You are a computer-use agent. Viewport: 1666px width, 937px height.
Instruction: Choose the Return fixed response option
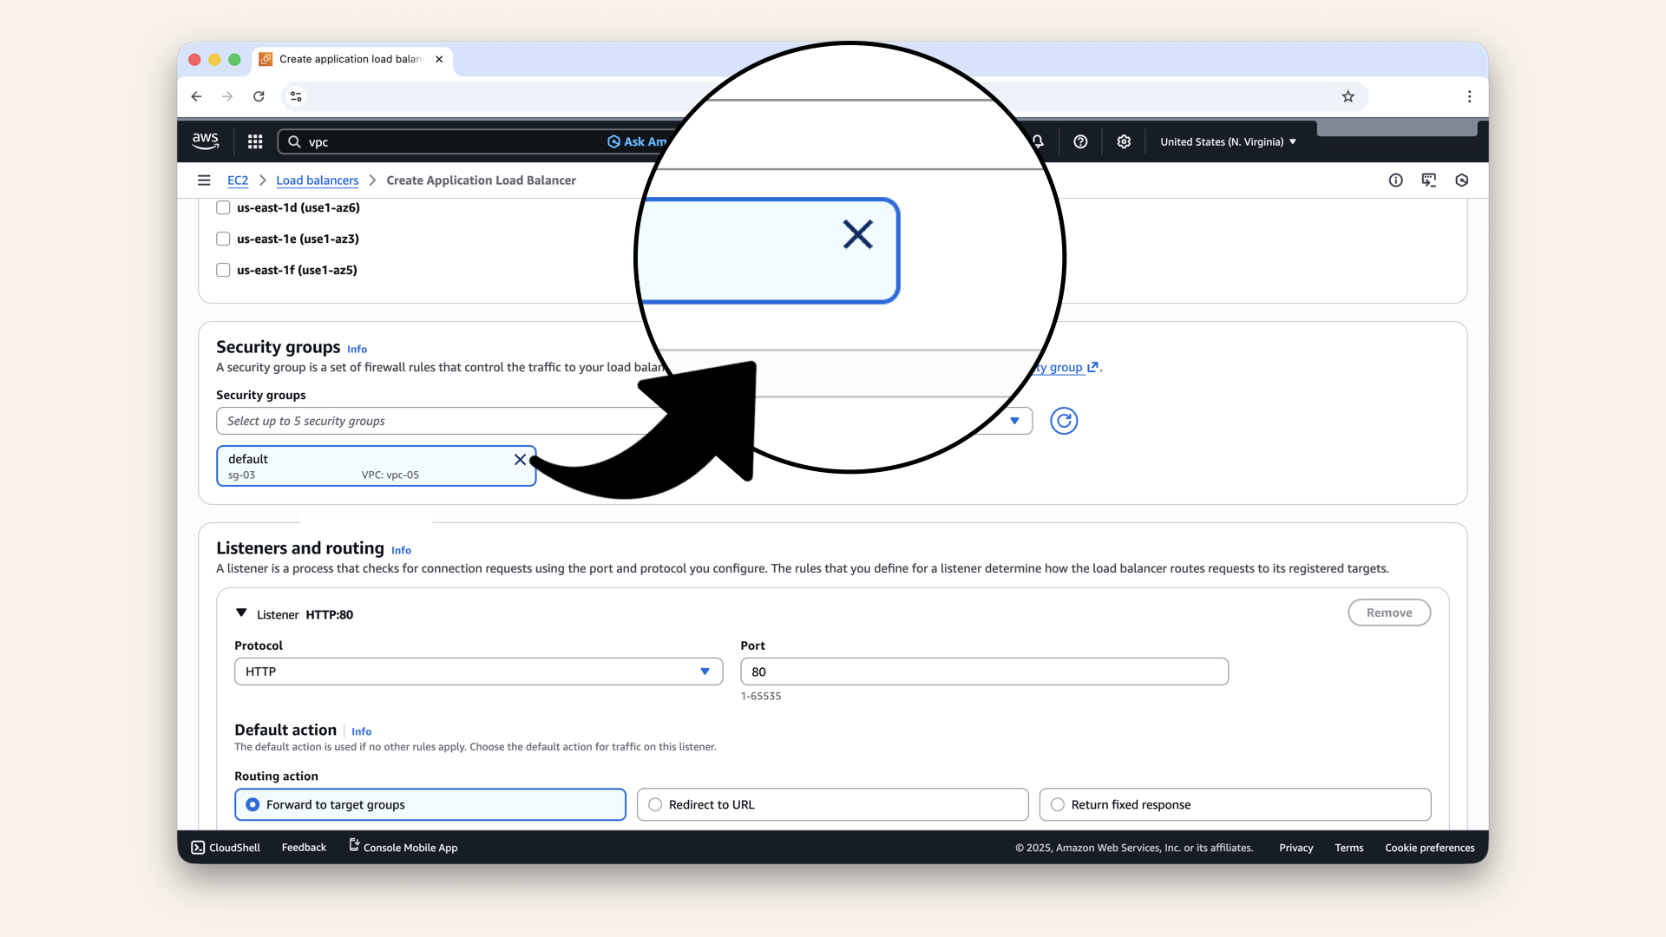point(1058,804)
